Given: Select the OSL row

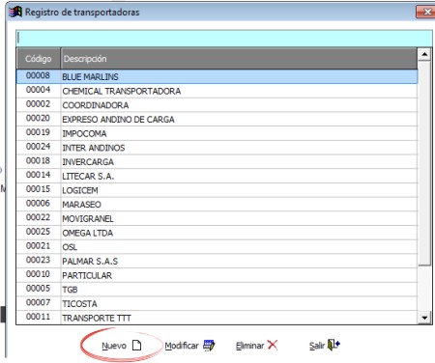Looking at the screenshot, I should (x=217, y=247).
